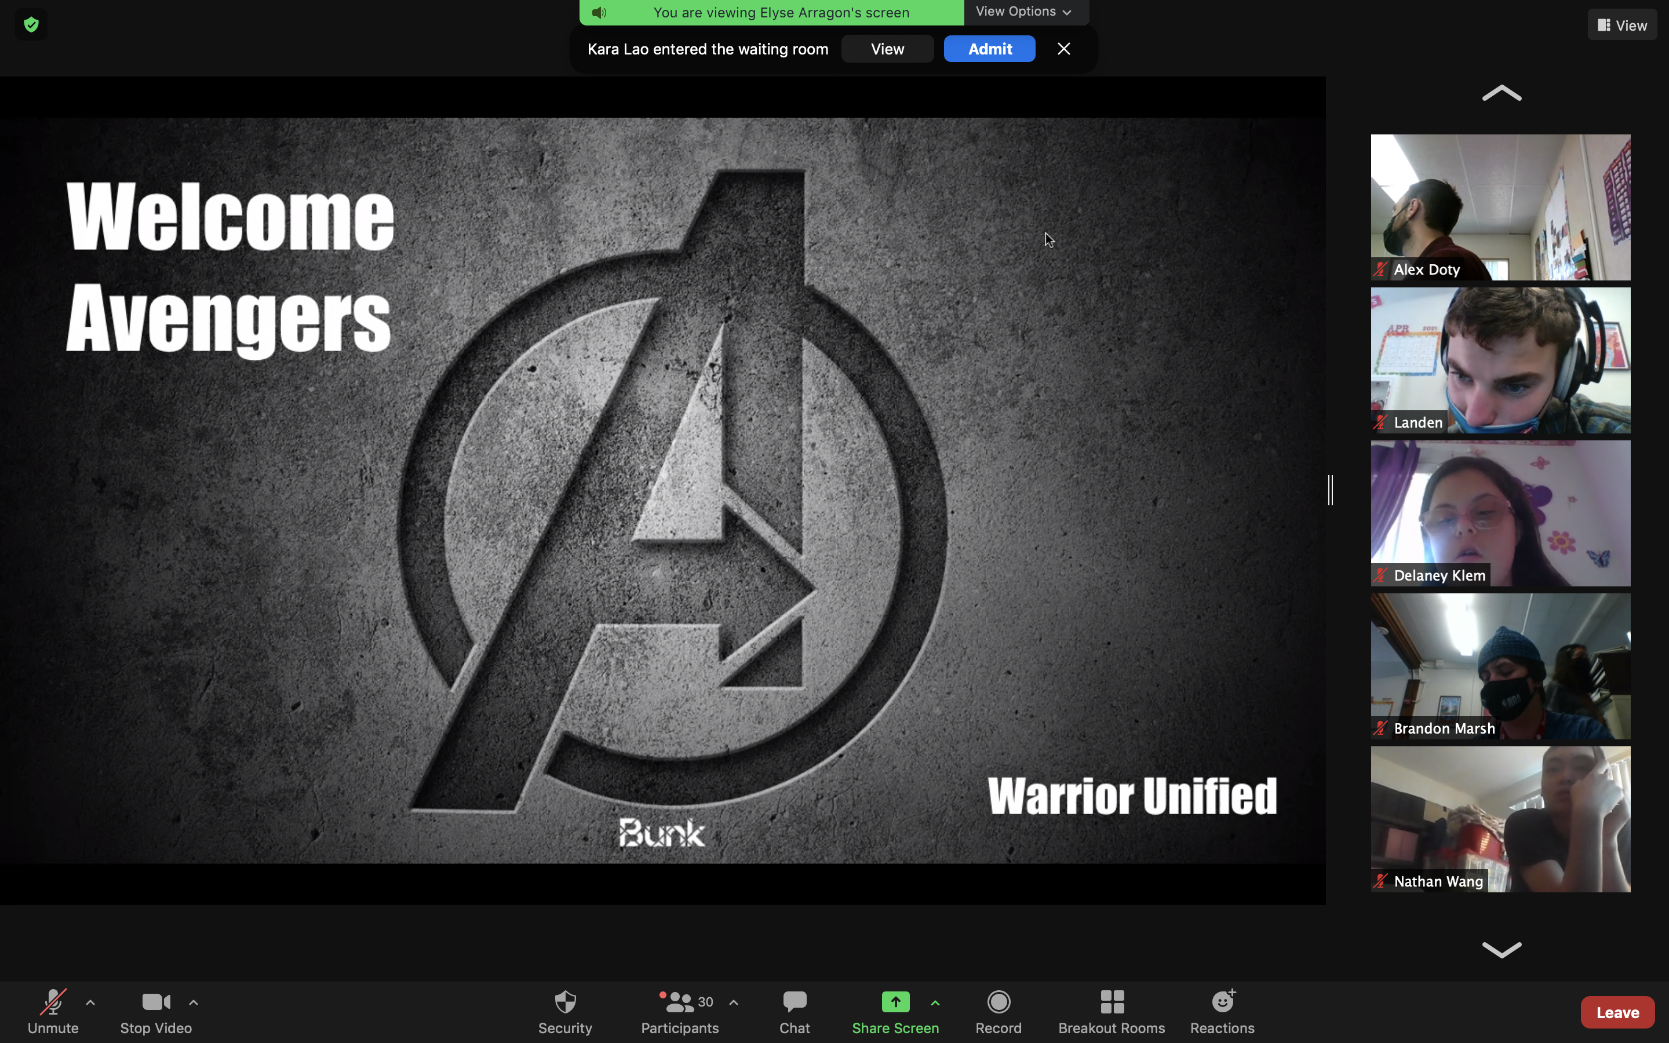This screenshot has height=1043, width=1669.
Task: Start recording with Record button
Action: coord(999,1011)
